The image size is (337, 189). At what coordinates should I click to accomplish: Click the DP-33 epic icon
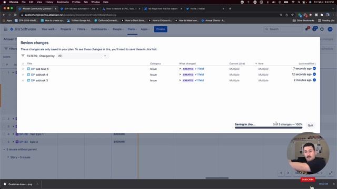[17, 142]
